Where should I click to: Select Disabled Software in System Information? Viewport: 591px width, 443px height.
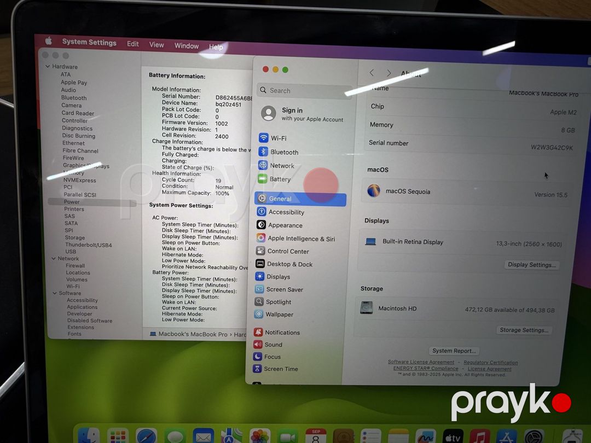[89, 320]
